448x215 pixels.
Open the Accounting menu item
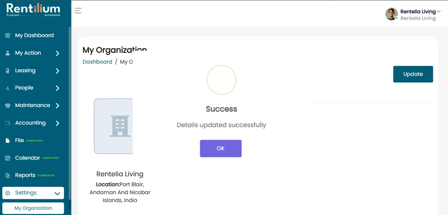click(x=31, y=123)
